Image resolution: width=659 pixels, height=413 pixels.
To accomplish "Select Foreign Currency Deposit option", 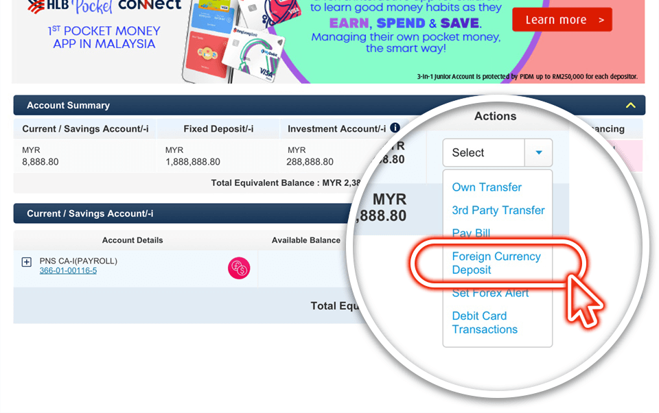I will [x=496, y=263].
